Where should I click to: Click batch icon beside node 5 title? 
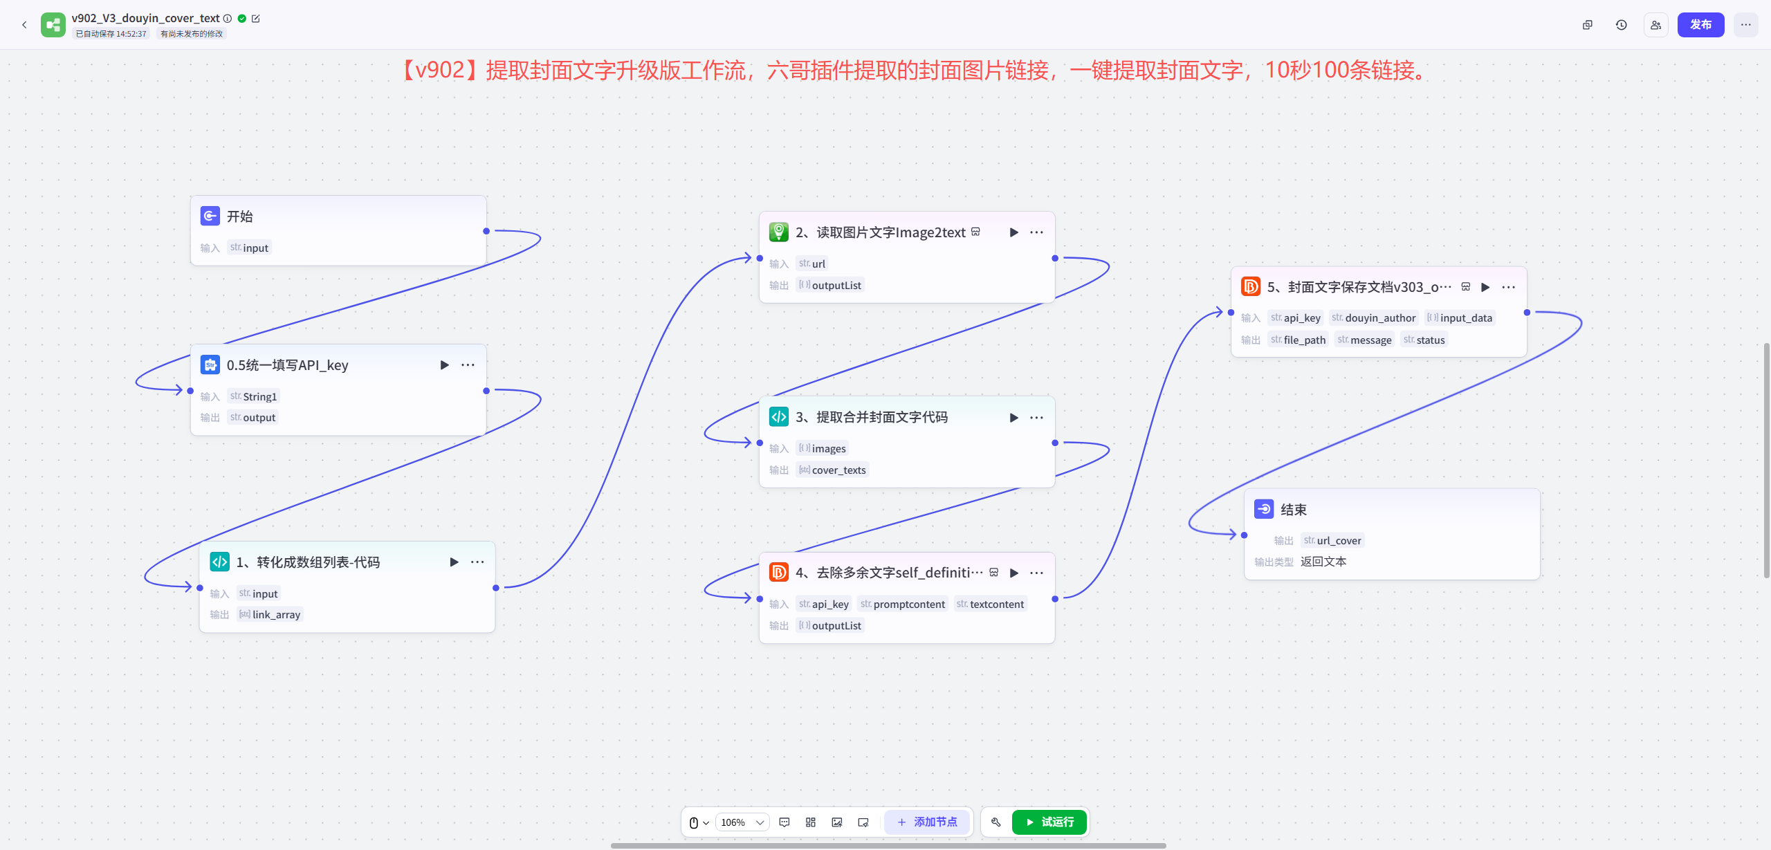coord(1466,286)
